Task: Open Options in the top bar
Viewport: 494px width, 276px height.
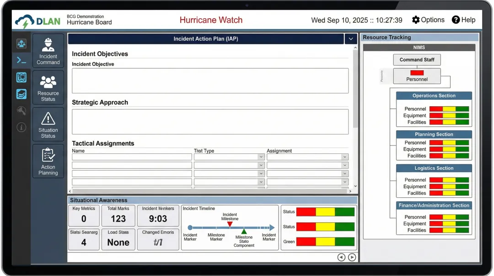Action: coord(428,20)
